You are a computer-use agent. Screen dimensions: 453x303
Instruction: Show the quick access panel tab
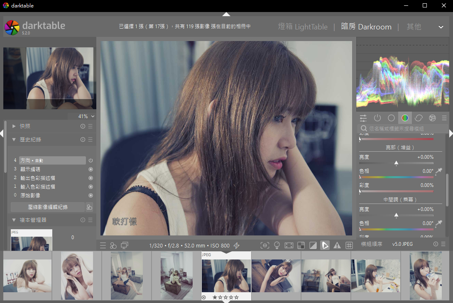[363, 118]
